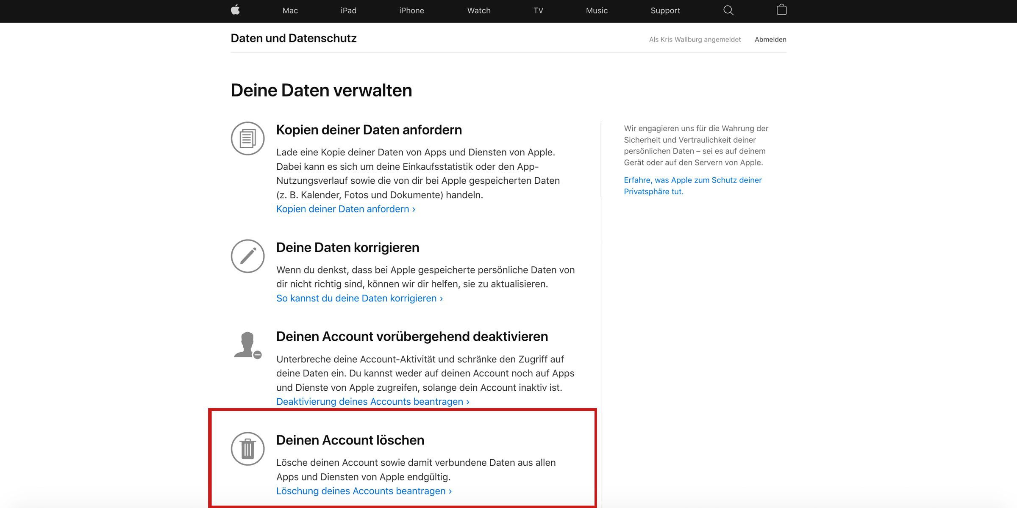Open the shopping bag icon
This screenshot has width=1017, height=508.
[781, 10]
